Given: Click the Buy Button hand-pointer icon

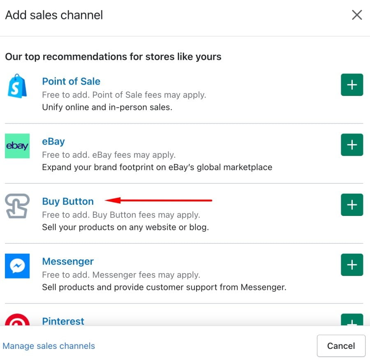Looking at the screenshot, I should [x=17, y=206].
